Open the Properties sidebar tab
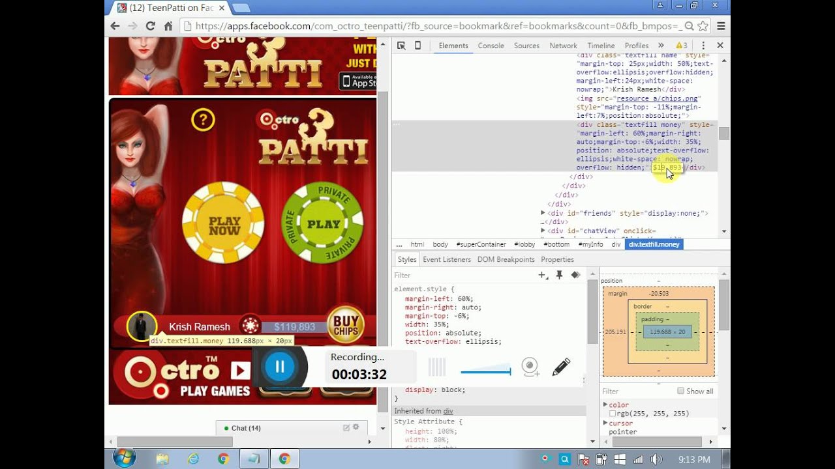 pos(557,259)
